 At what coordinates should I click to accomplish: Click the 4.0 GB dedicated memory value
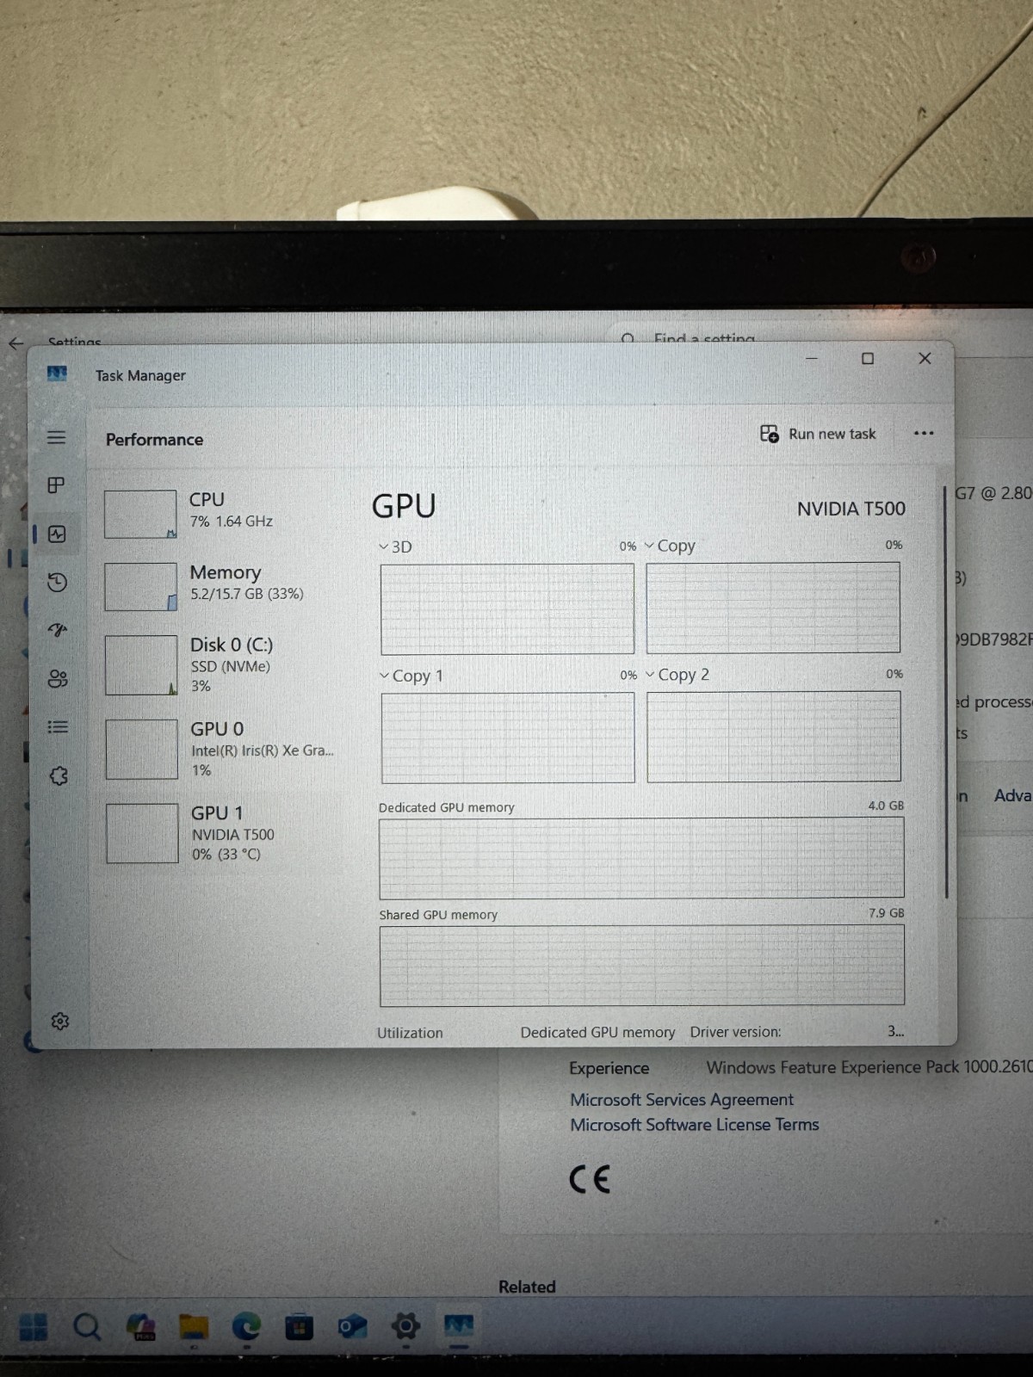[x=886, y=806]
